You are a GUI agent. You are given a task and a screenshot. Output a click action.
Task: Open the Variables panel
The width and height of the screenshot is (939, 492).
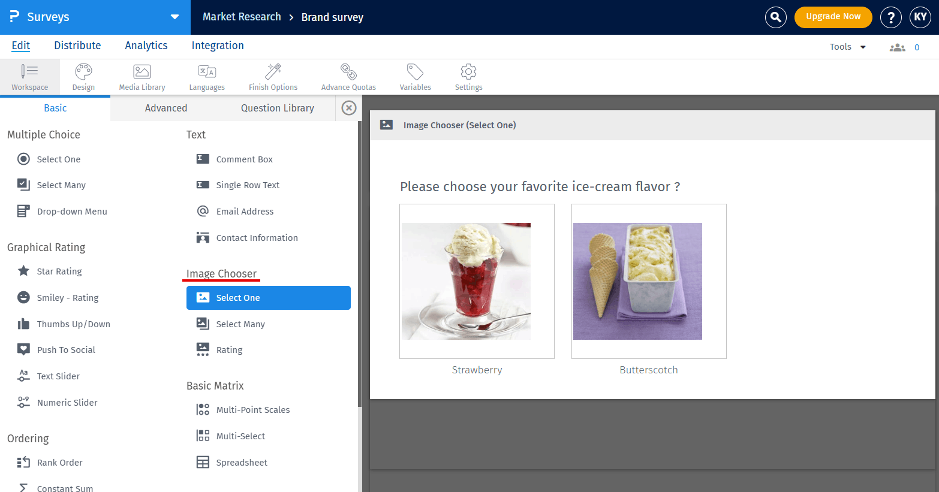tap(415, 77)
